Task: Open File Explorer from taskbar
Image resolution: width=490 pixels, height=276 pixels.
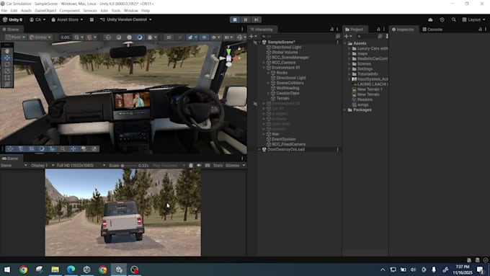Action: click(55, 270)
